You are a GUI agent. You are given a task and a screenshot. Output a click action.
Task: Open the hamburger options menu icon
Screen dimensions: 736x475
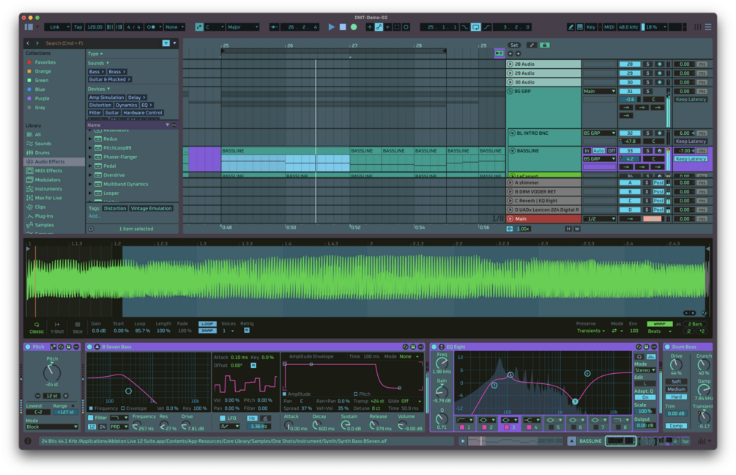click(708, 27)
